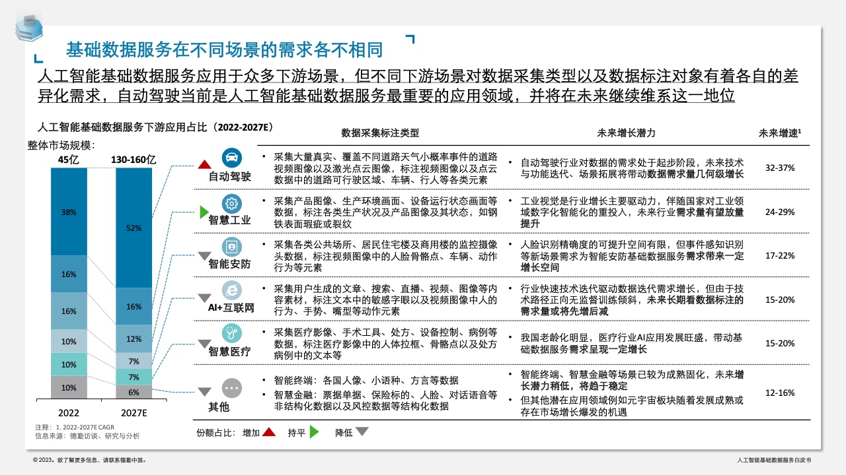Select the 智能安防 security badge icon
The image size is (846, 475).
[231, 247]
